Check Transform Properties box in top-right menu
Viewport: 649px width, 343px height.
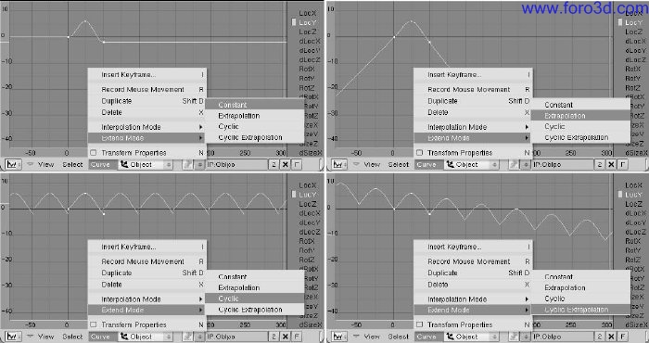420,153
